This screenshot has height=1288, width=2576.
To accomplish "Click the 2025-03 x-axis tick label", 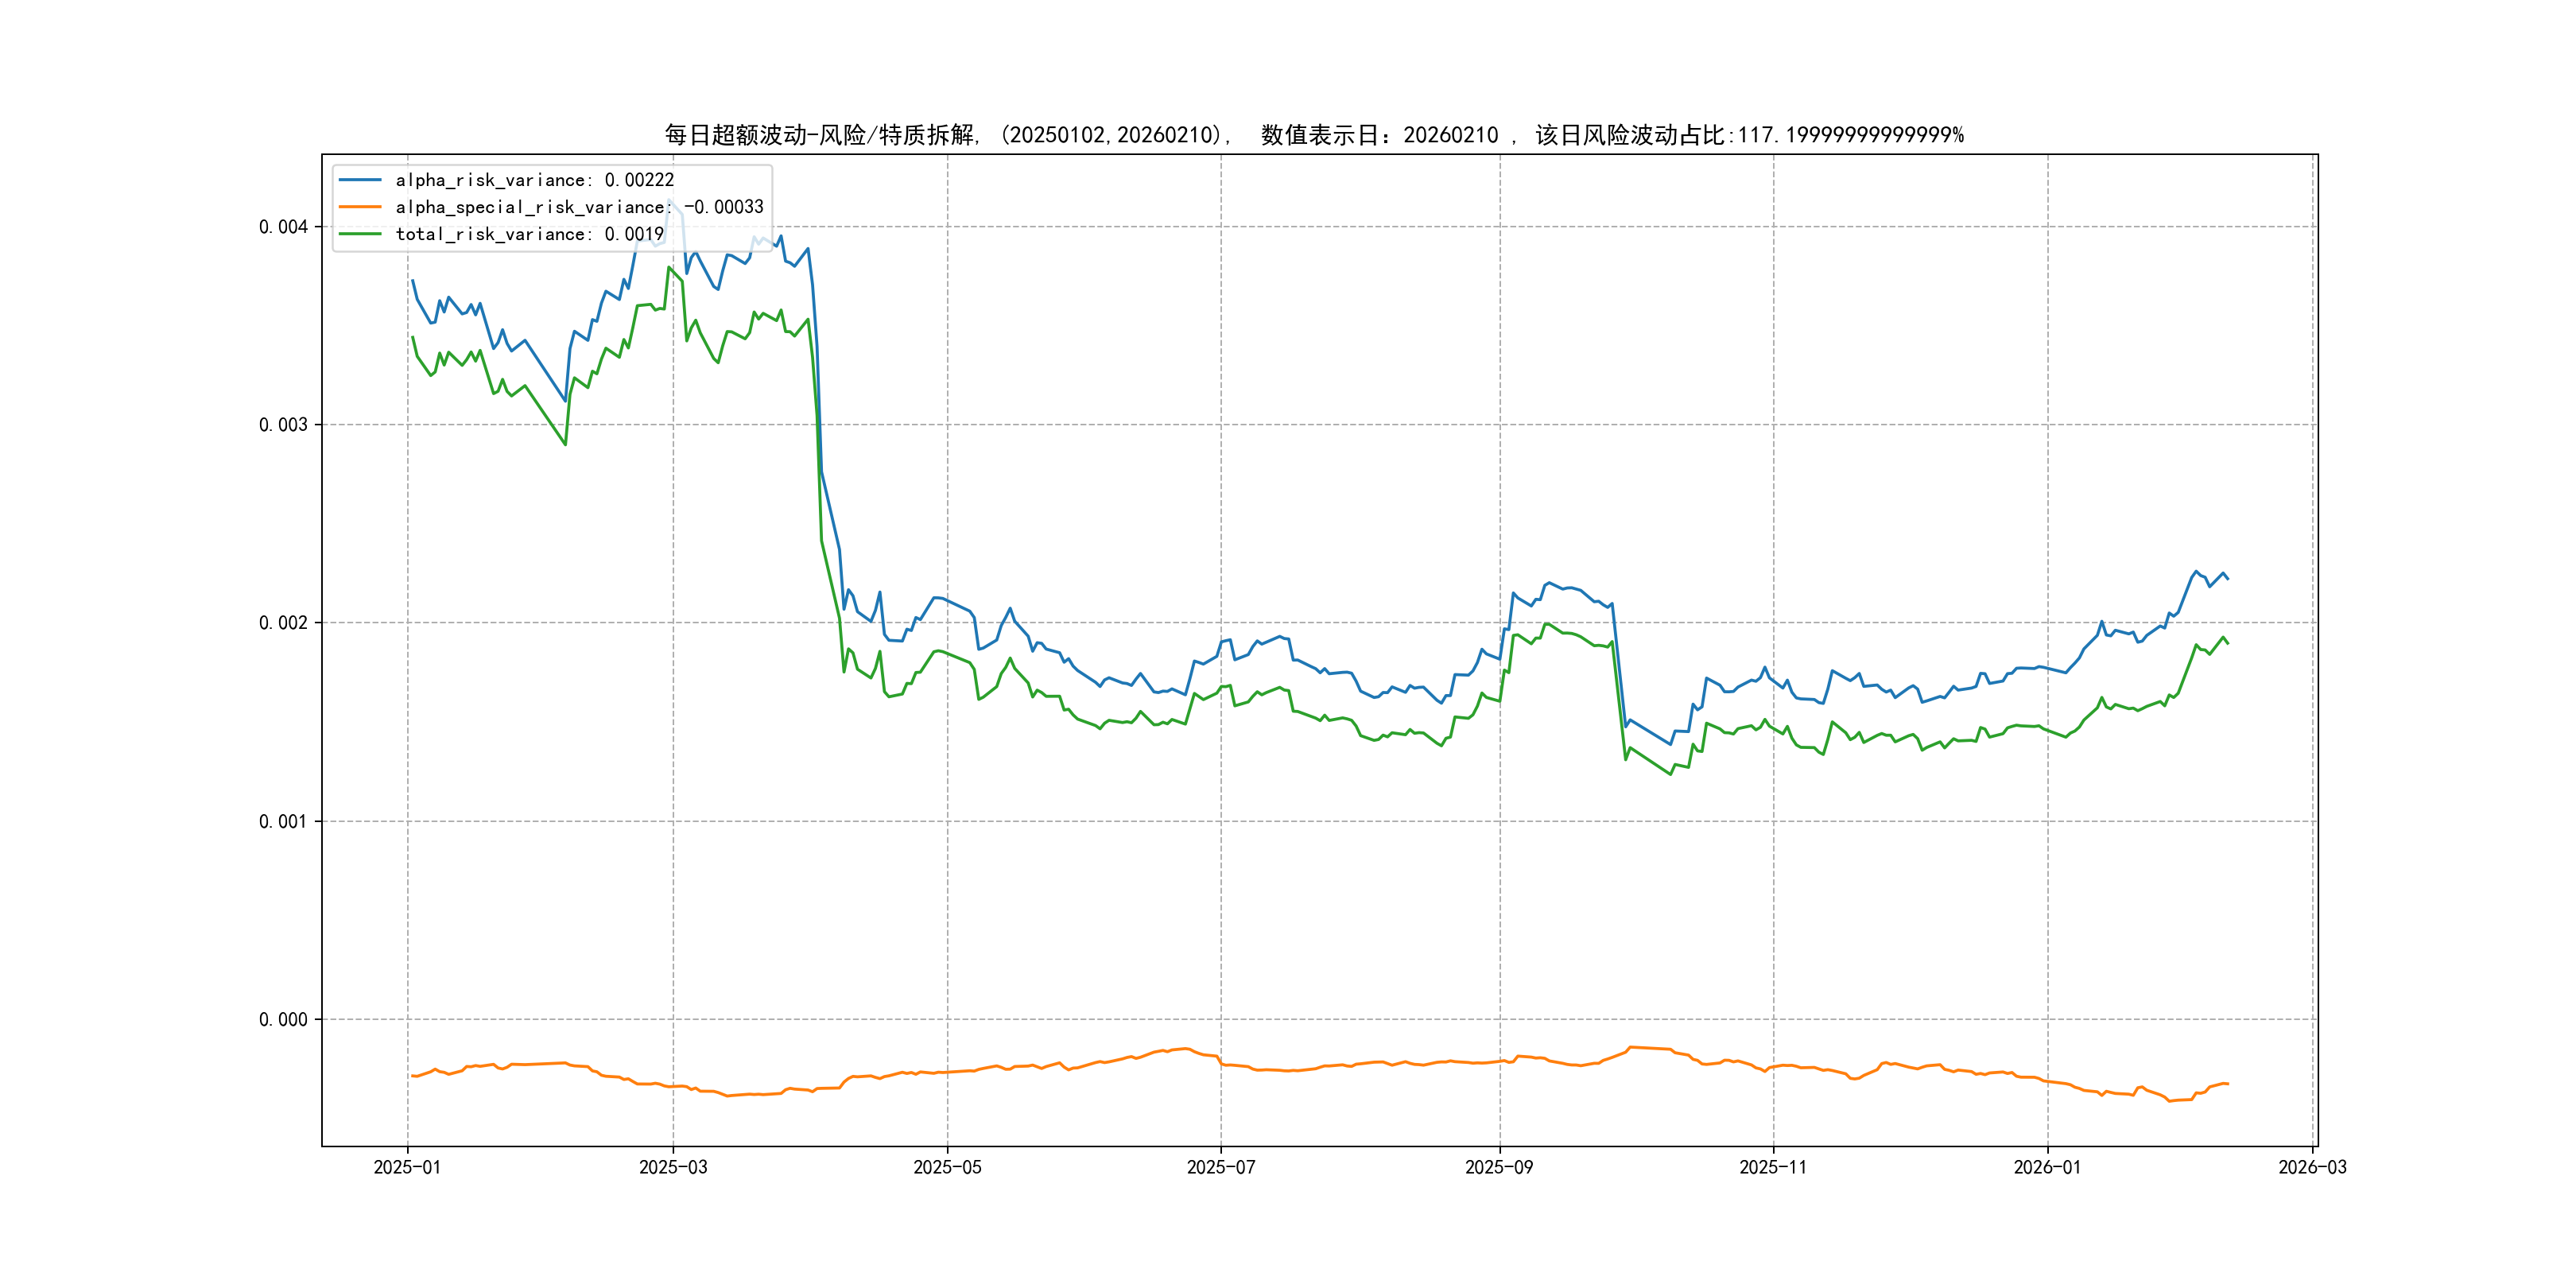I will (673, 1167).
